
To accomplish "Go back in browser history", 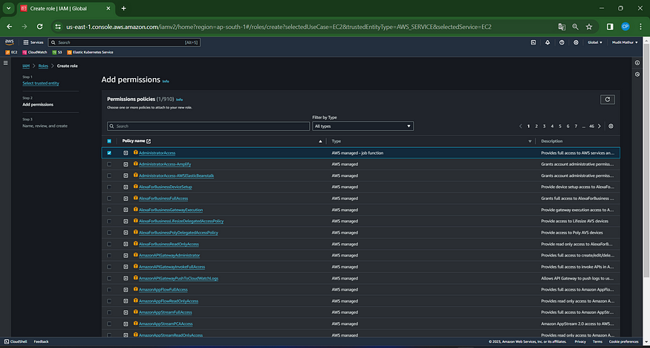I will point(10,27).
